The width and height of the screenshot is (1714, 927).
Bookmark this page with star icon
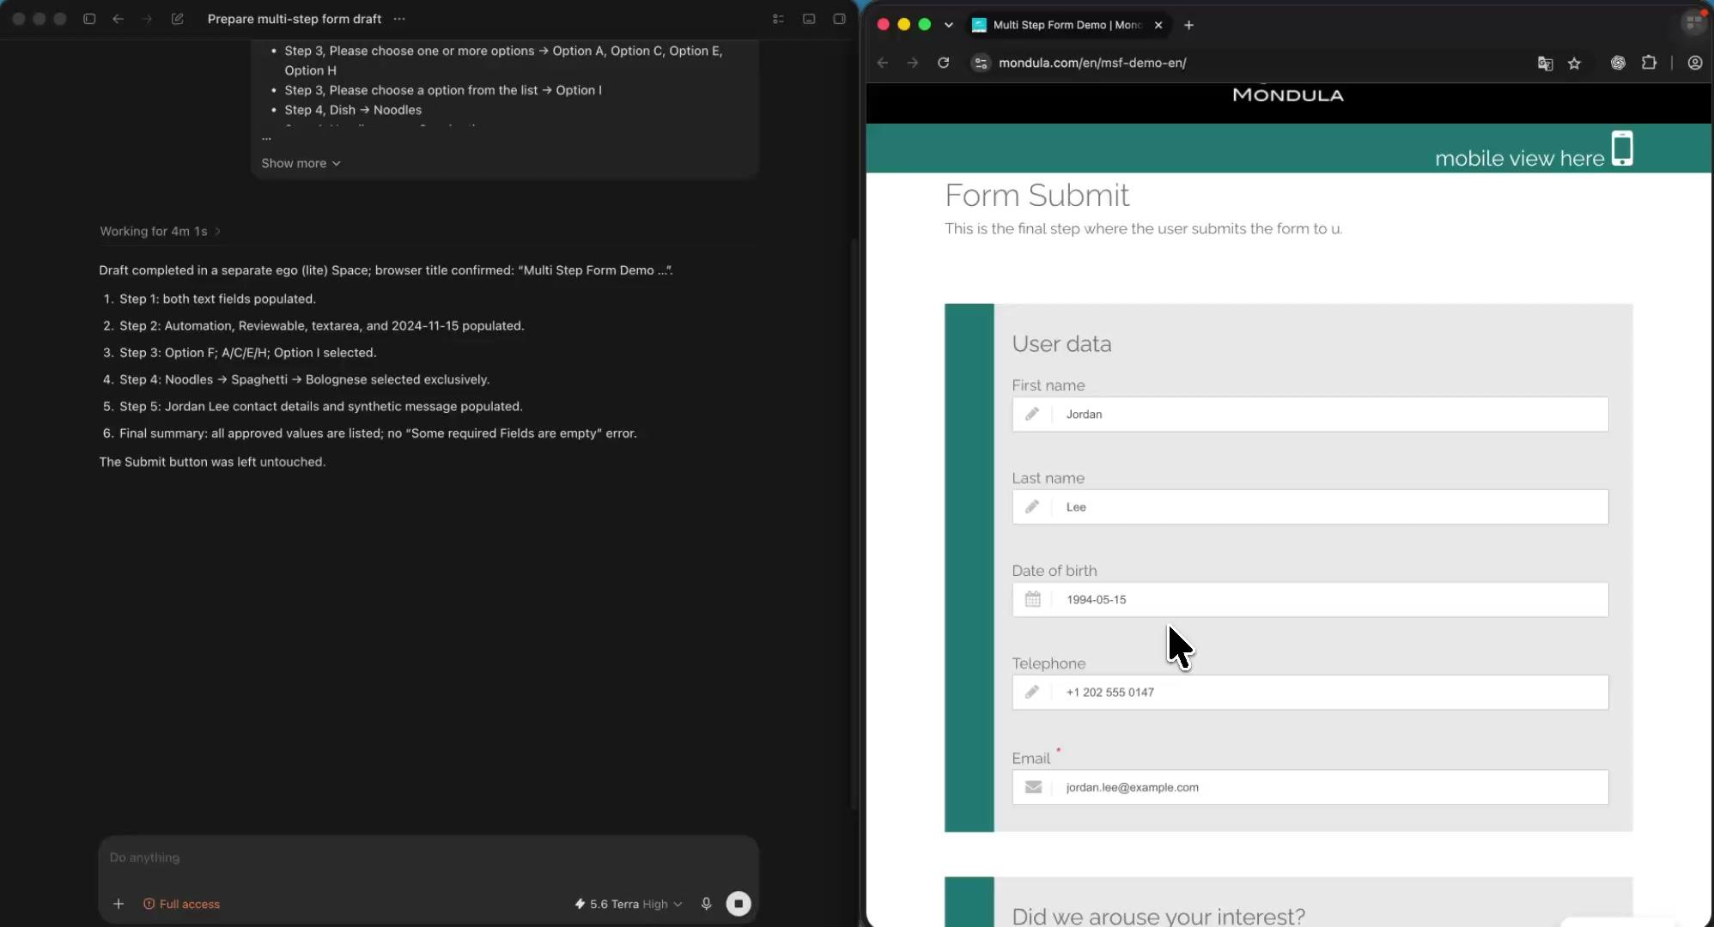pyautogui.click(x=1574, y=63)
